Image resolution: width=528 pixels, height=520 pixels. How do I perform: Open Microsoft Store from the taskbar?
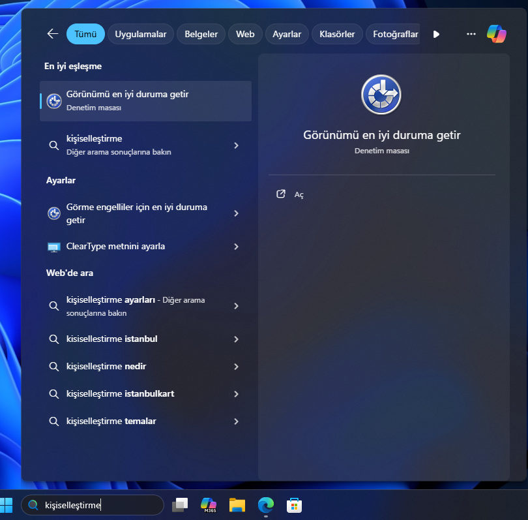tap(294, 505)
